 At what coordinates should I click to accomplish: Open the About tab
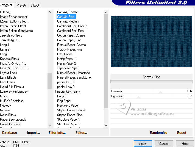35,5
